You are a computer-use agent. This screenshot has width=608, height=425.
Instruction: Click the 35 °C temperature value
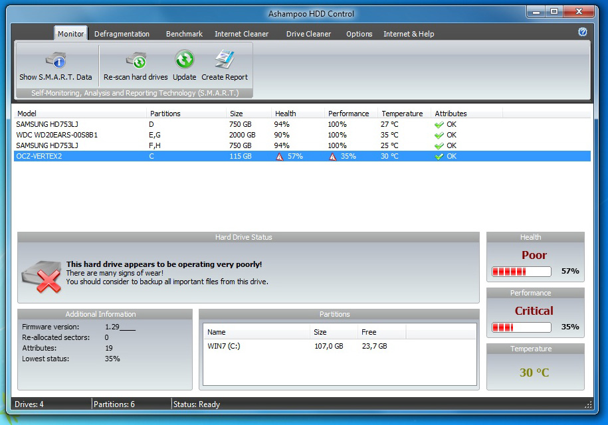389,135
